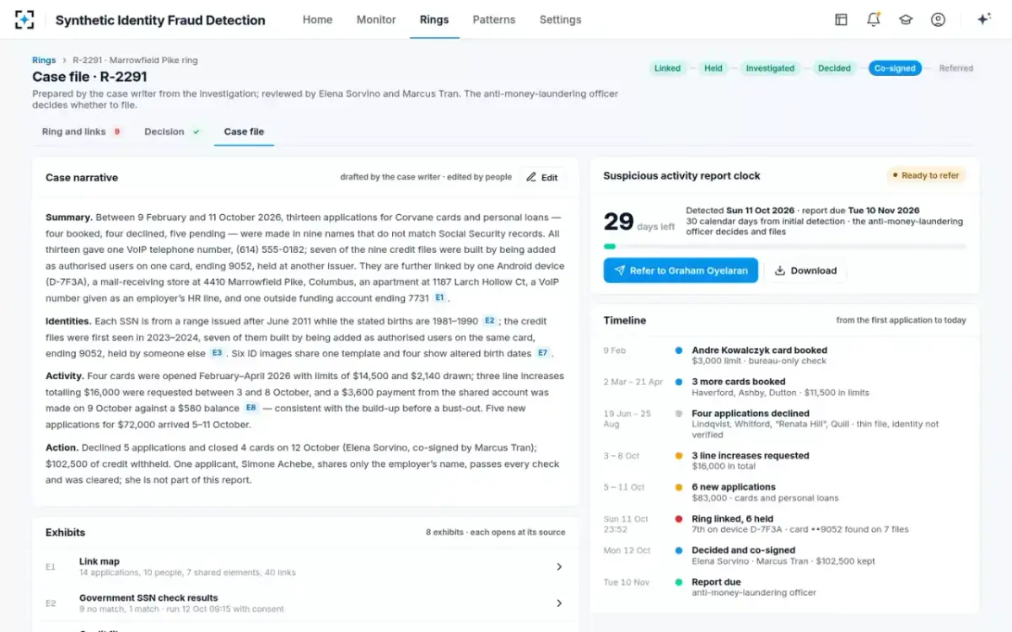The width and height of the screenshot is (1012, 632).
Task: Go to the Home menu
Action: 317,19
